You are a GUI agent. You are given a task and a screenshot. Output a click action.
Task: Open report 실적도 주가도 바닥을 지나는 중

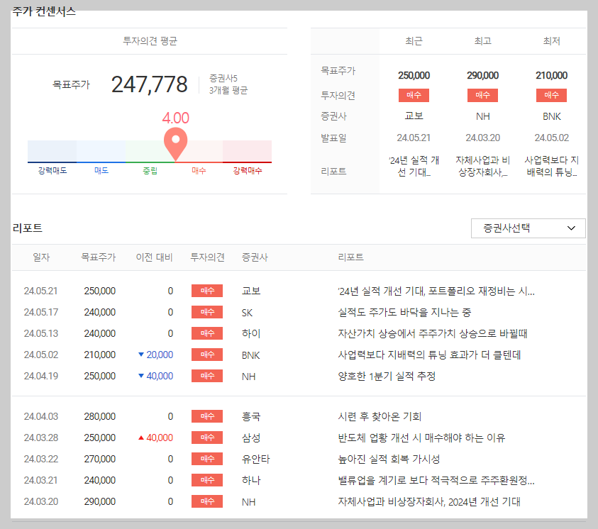tap(404, 313)
